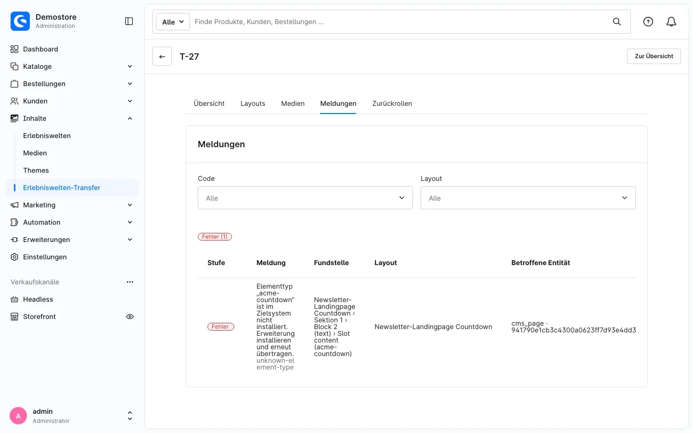Click the Kunden people icon
This screenshot has height=433, width=693.
coord(14,101)
